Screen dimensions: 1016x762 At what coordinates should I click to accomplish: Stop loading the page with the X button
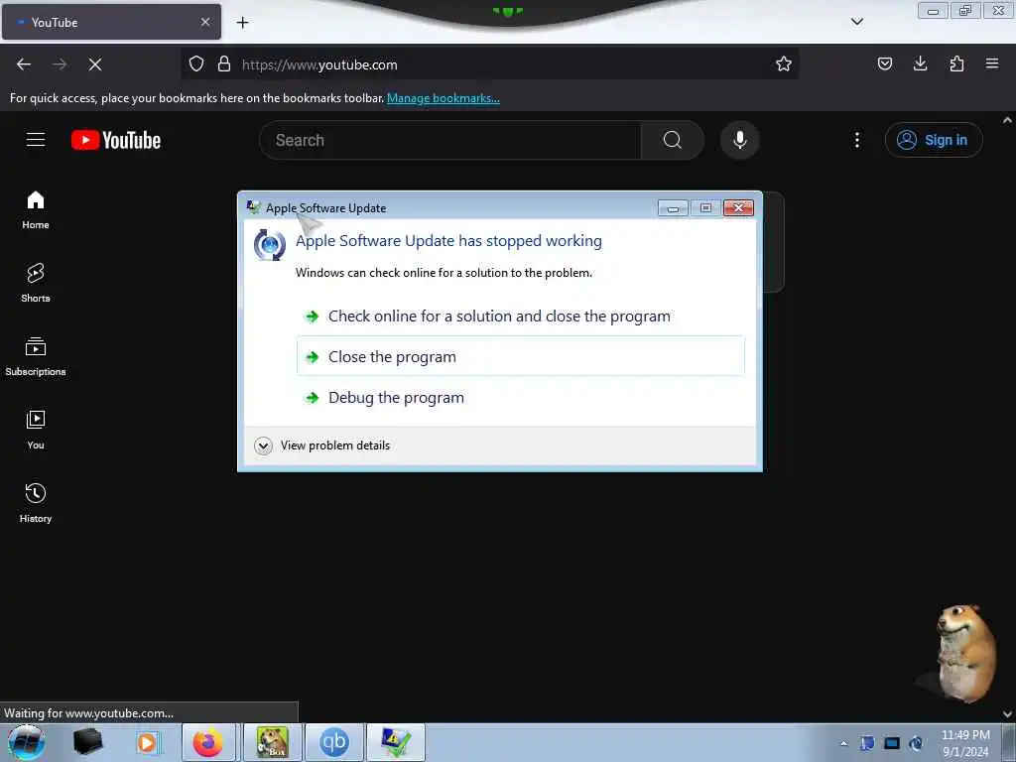coord(95,64)
